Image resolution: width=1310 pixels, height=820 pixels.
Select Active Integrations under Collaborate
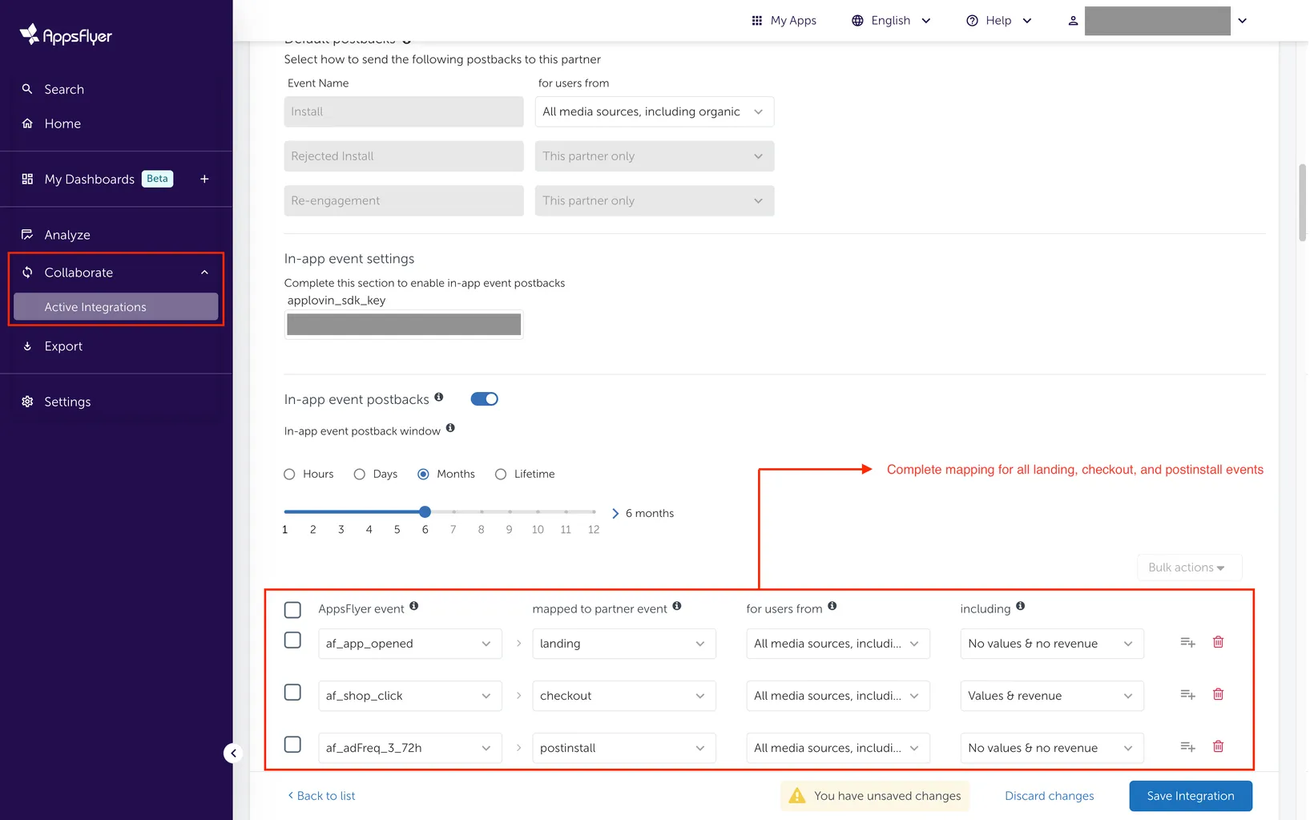click(95, 306)
